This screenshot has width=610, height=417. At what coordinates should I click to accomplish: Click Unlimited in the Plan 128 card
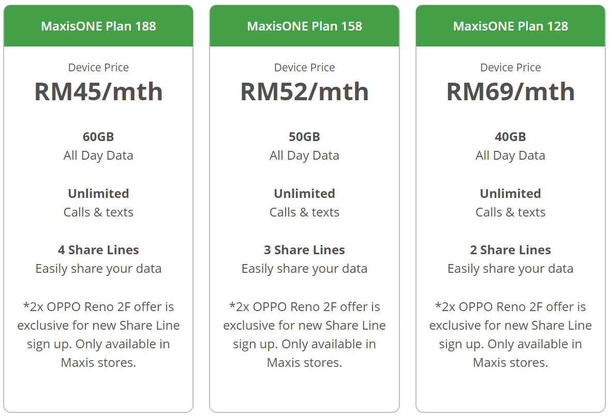coord(510,194)
